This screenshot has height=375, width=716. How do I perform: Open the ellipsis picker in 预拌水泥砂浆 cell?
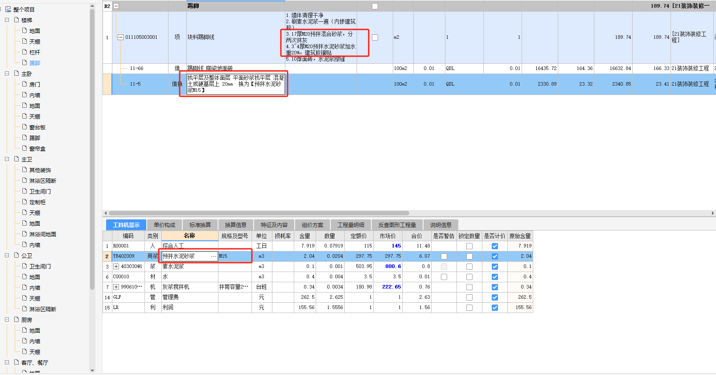coord(214,256)
